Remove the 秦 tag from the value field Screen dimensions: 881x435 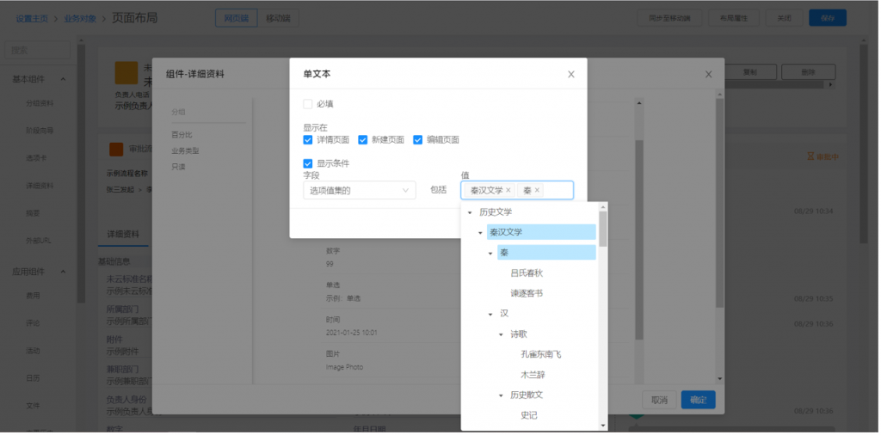point(538,190)
